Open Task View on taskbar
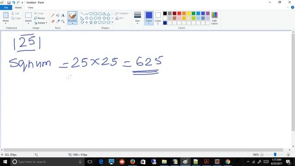This screenshot has width=295, height=166. [90, 162]
